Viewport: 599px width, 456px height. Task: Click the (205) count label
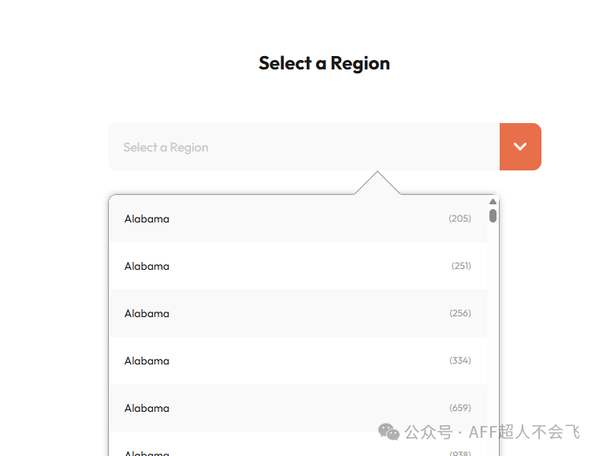(x=459, y=219)
